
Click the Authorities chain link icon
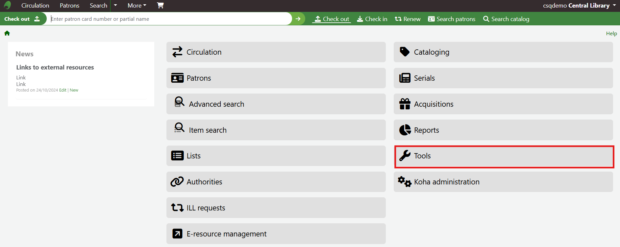pos(177,181)
